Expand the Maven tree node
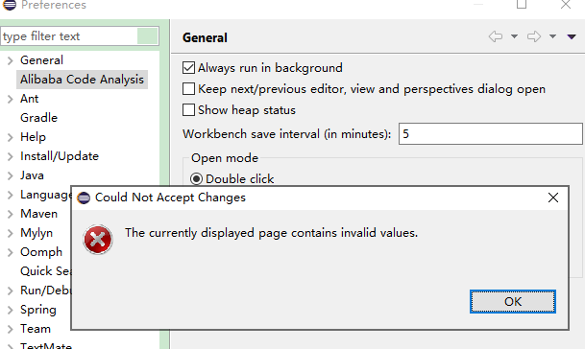 [10, 214]
